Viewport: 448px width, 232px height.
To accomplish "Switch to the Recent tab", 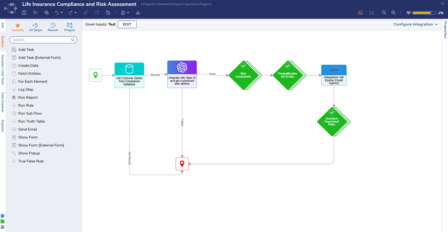I will point(53,27).
